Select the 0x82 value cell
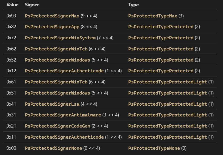Screen dimensions: 223x155 (11, 27)
